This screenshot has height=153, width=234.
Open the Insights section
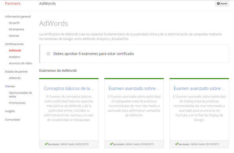click(10, 111)
